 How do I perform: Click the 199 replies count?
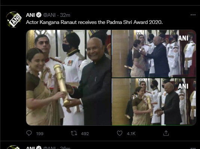click(40, 134)
